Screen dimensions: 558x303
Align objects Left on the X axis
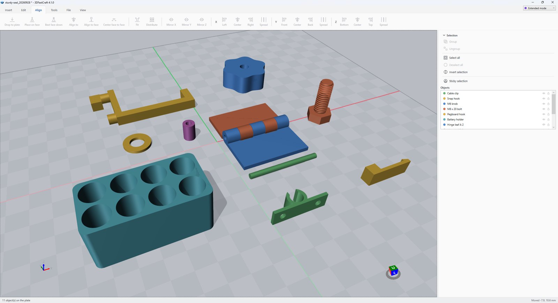(x=224, y=22)
